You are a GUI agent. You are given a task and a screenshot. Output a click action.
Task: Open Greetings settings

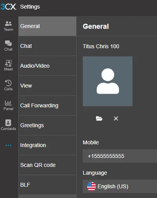[x=47, y=125]
